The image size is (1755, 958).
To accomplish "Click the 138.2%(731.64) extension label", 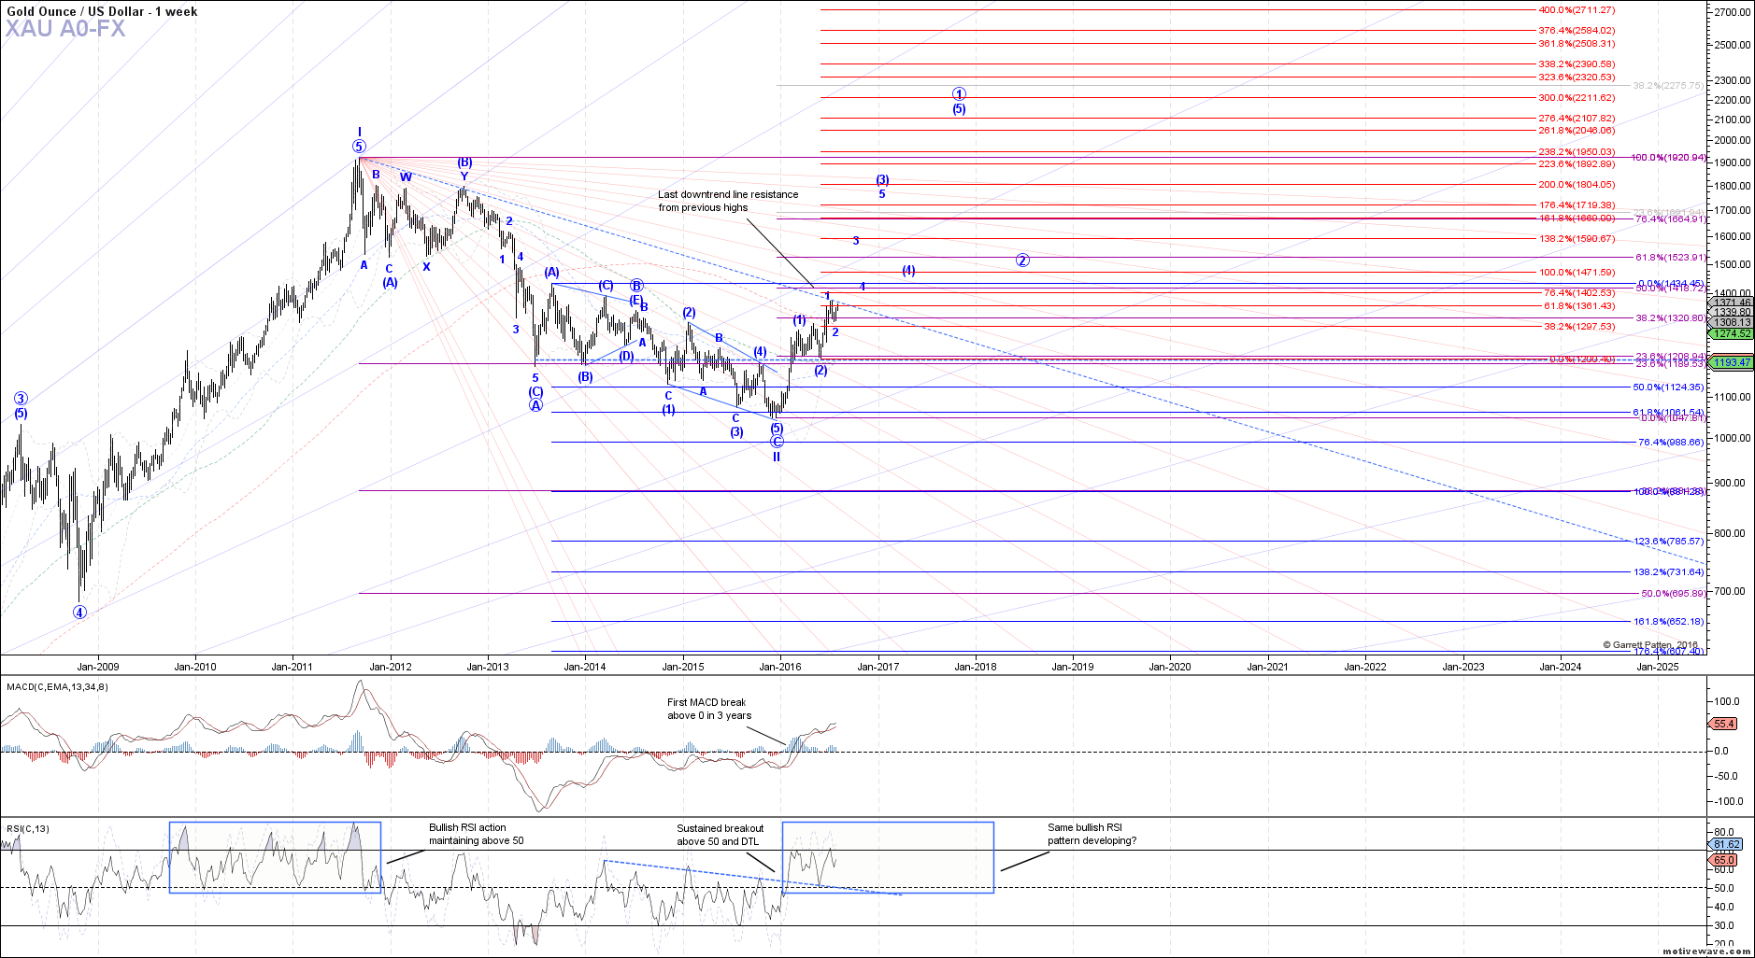I will point(1668,572).
